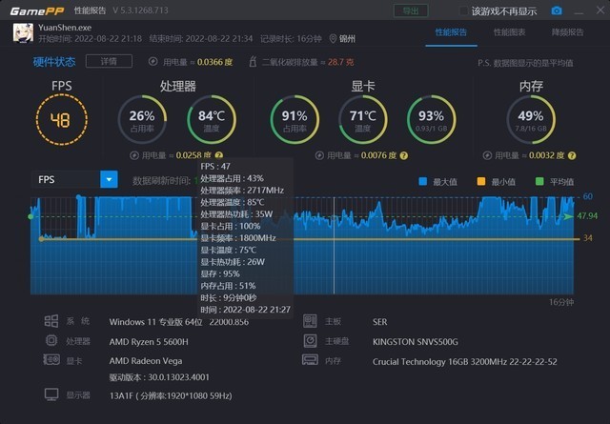The height and width of the screenshot is (424, 610).
Task: Click the camera screenshot icon
Action: coord(557,10)
